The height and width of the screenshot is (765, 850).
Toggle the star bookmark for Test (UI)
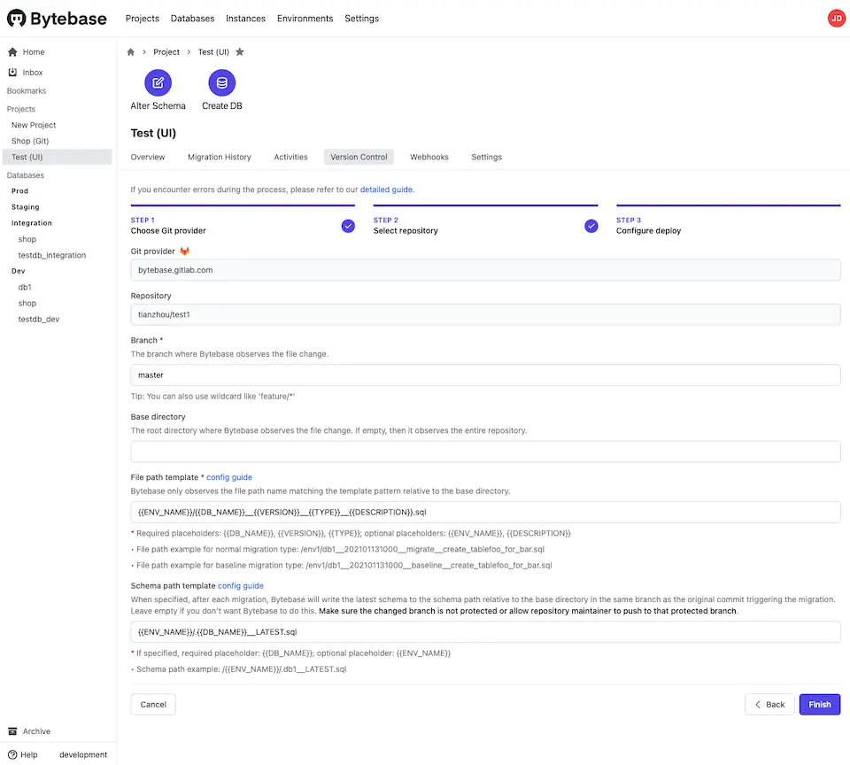240,52
